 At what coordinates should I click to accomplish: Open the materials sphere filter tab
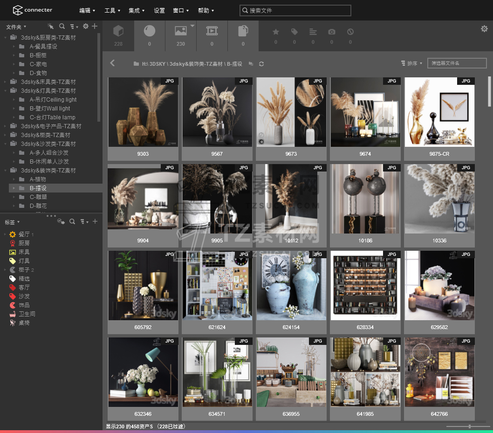(x=150, y=31)
